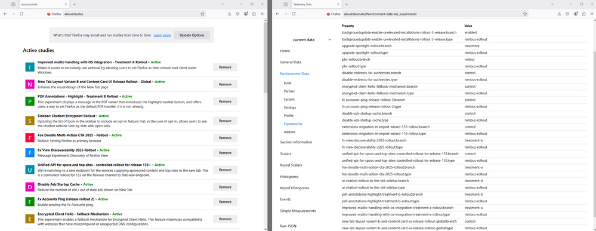Viewport: 596px width, 231px height.
Task: Remove the Unified API for spocs study
Action: point(225,170)
